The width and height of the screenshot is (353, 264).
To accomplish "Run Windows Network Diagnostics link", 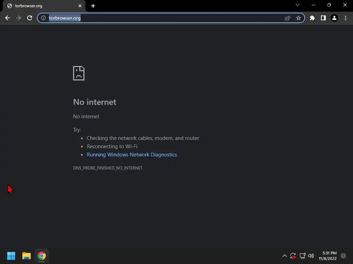I will coord(132,155).
